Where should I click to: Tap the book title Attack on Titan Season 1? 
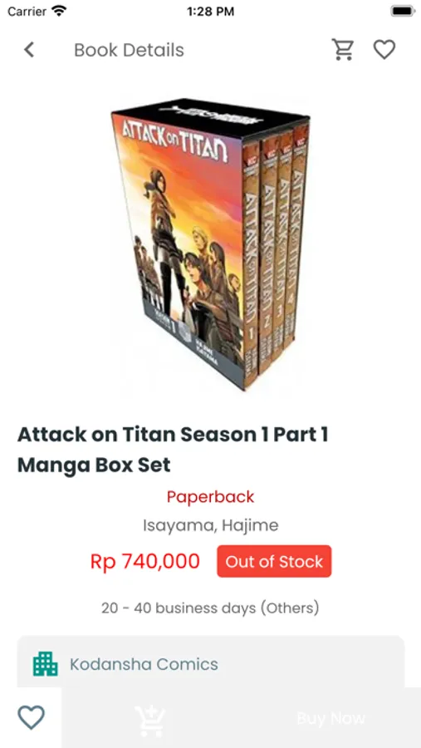click(173, 450)
